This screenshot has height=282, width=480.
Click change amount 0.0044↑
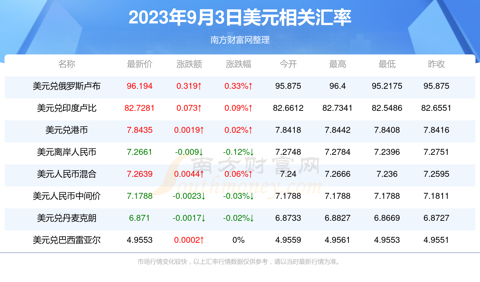pos(189,174)
